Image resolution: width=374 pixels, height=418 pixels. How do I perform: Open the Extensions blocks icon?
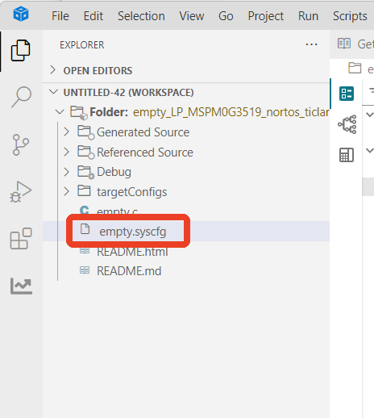21,239
